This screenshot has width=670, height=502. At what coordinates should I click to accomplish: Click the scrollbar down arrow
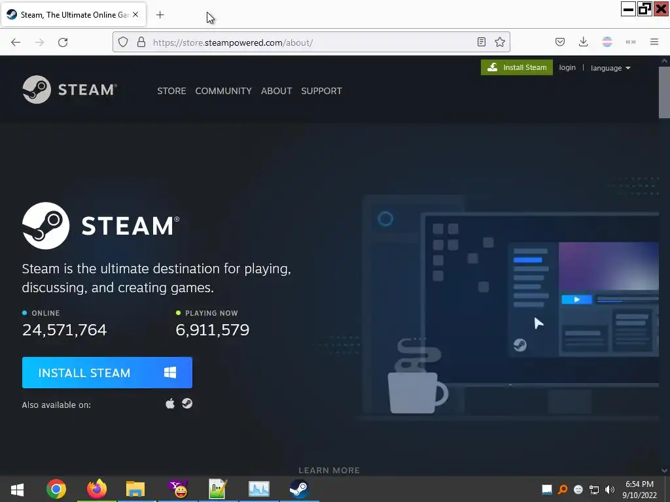(664, 471)
